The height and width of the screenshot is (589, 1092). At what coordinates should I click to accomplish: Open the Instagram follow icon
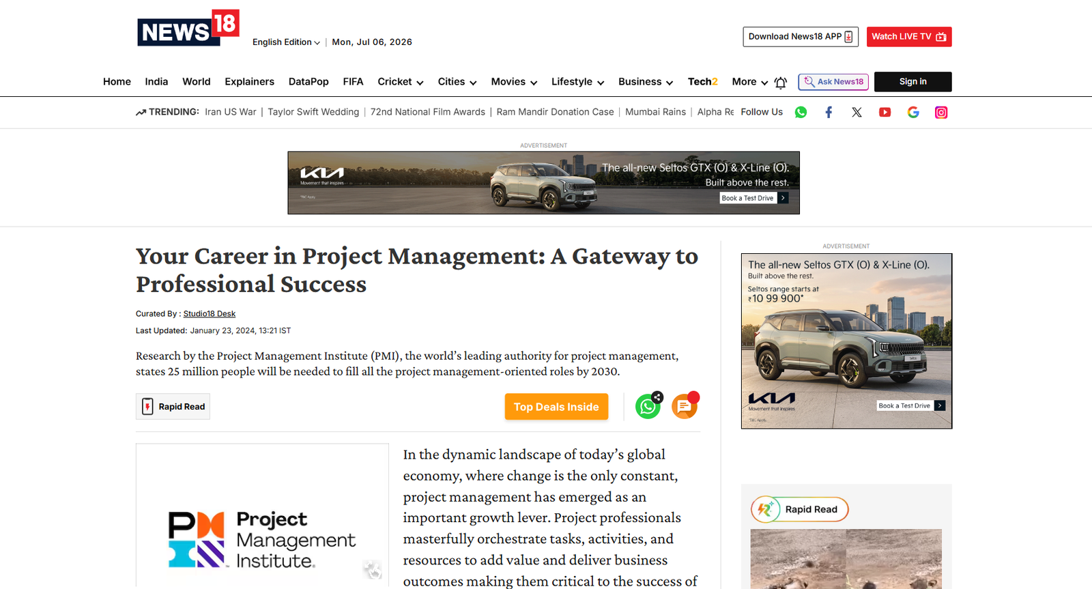[x=941, y=113]
